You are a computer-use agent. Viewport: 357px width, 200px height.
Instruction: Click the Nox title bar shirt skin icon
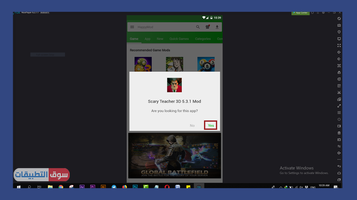[x=312, y=13]
